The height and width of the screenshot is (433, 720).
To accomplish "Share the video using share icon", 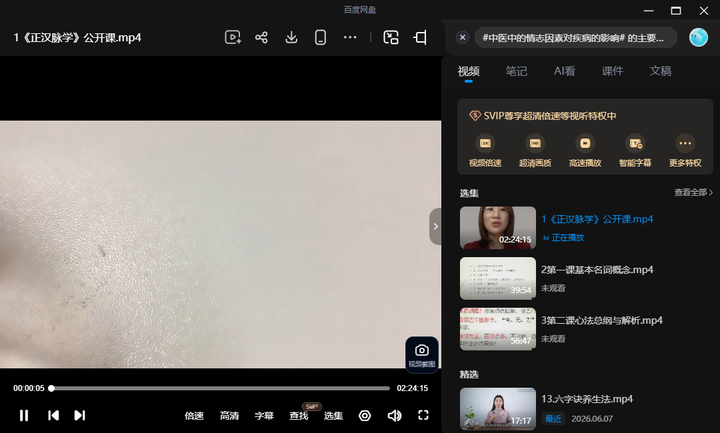I will point(261,37).
